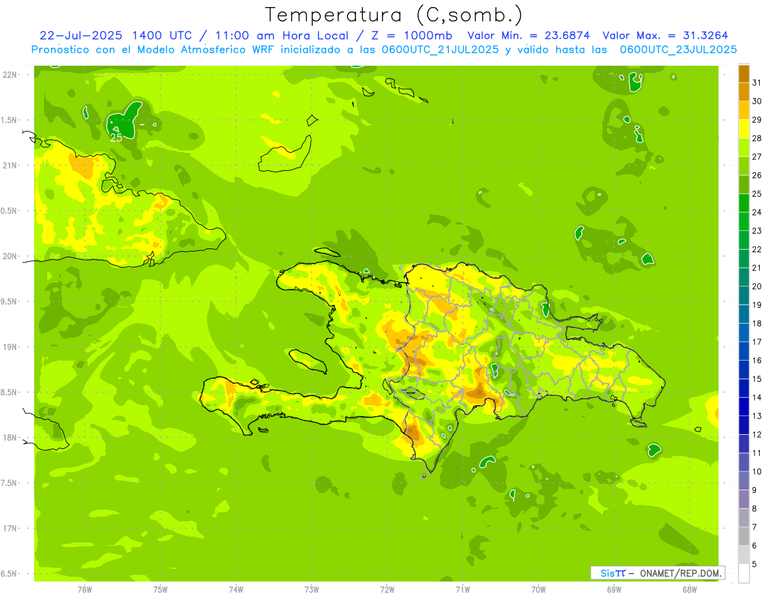This screenshot has width=774, height=598.
Task: Click the colorbar label "12"
Action: (x=757, y=434)
